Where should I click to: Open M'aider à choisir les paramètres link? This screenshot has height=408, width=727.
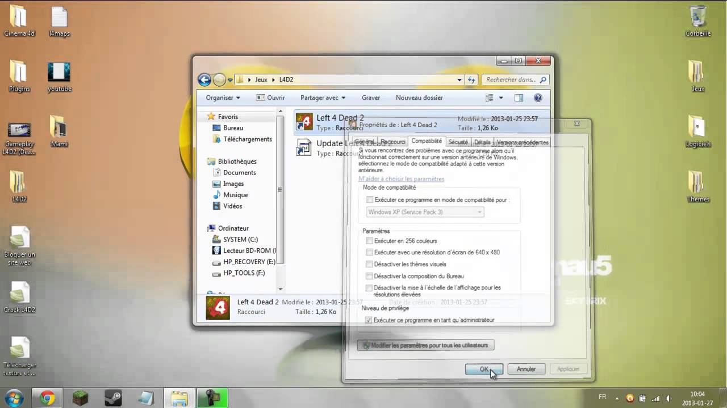pos(401,179)
